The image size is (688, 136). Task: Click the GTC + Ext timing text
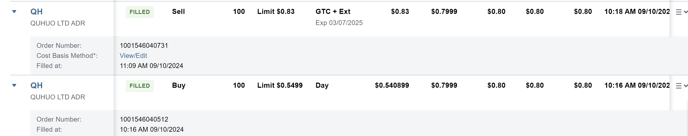point(333,12)
